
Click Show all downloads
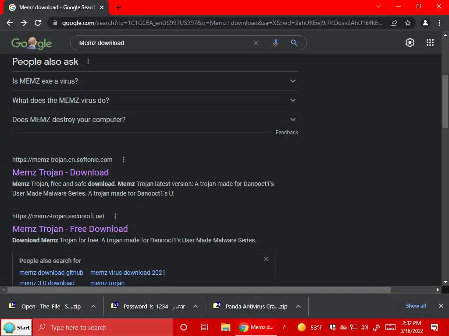tap(416, 306)
